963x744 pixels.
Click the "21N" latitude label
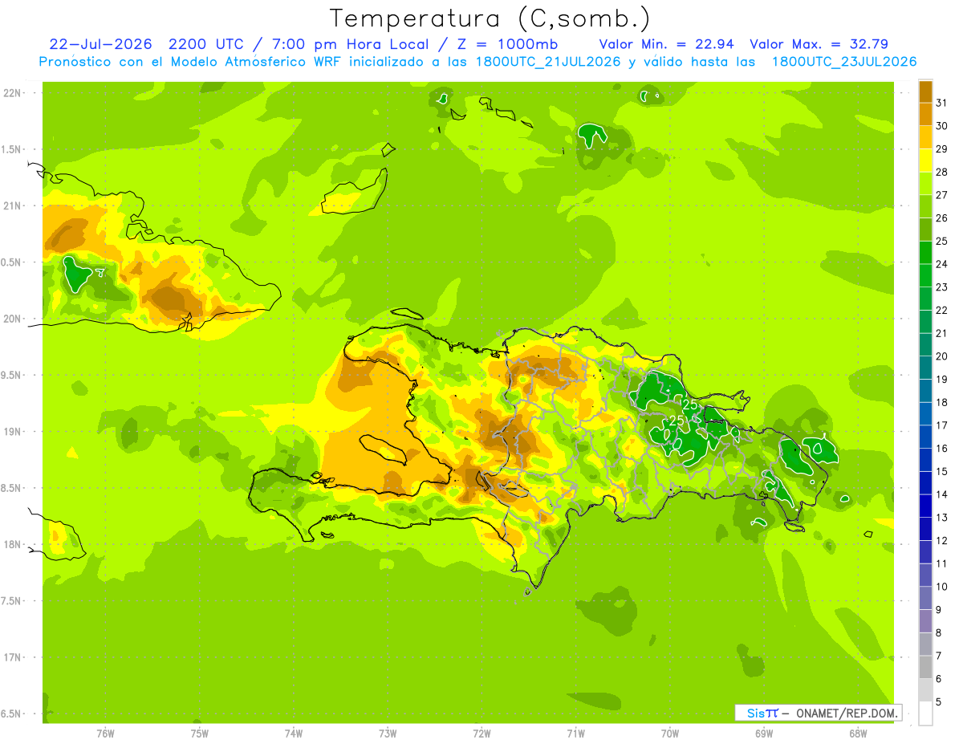point(12,205)
